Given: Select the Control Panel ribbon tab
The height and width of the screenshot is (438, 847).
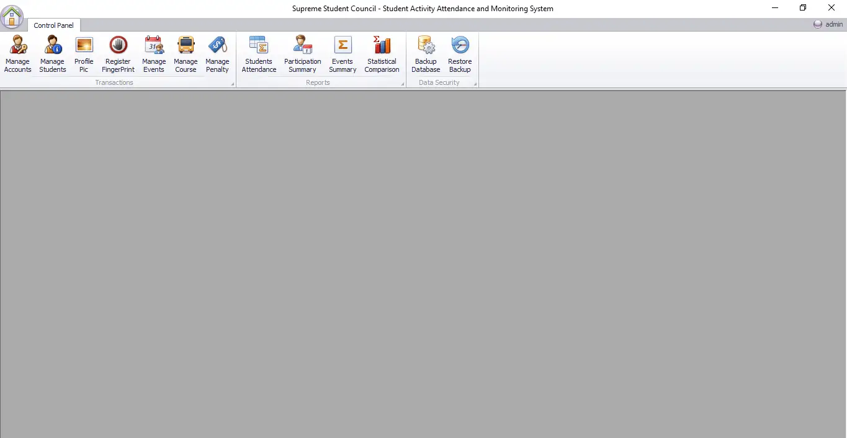Looking at the screenshot, I should click(53, 25).
